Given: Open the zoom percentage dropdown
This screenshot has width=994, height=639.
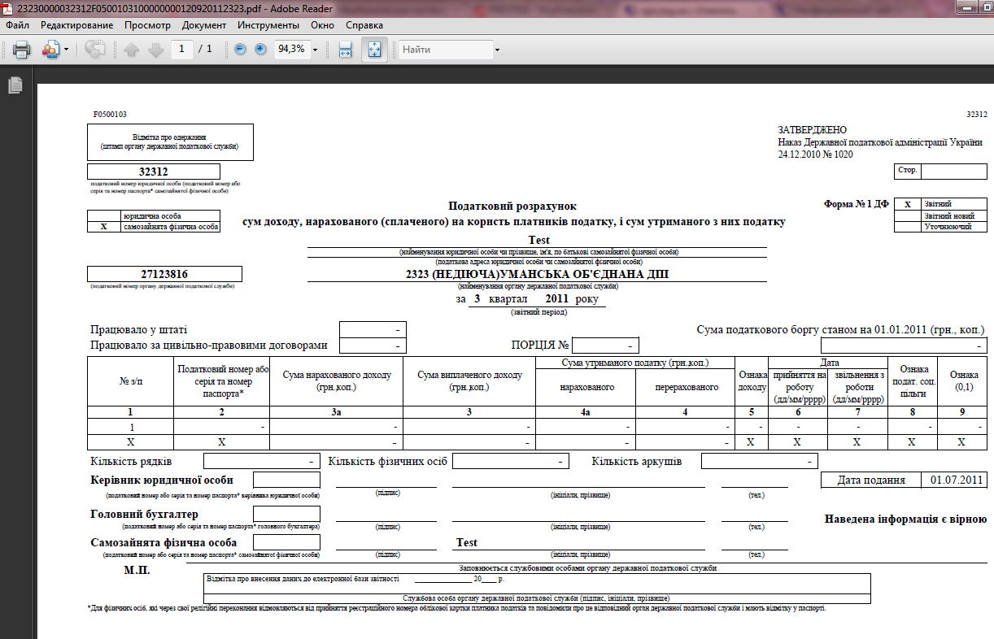Looking at the screenshot, I should tap(316, 50).
